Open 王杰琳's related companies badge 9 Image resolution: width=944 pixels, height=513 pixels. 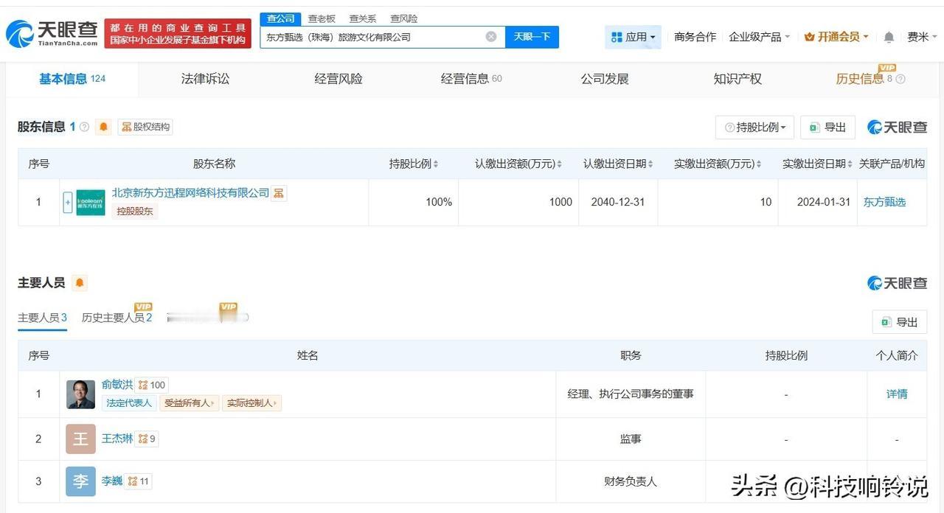point(147,439)
